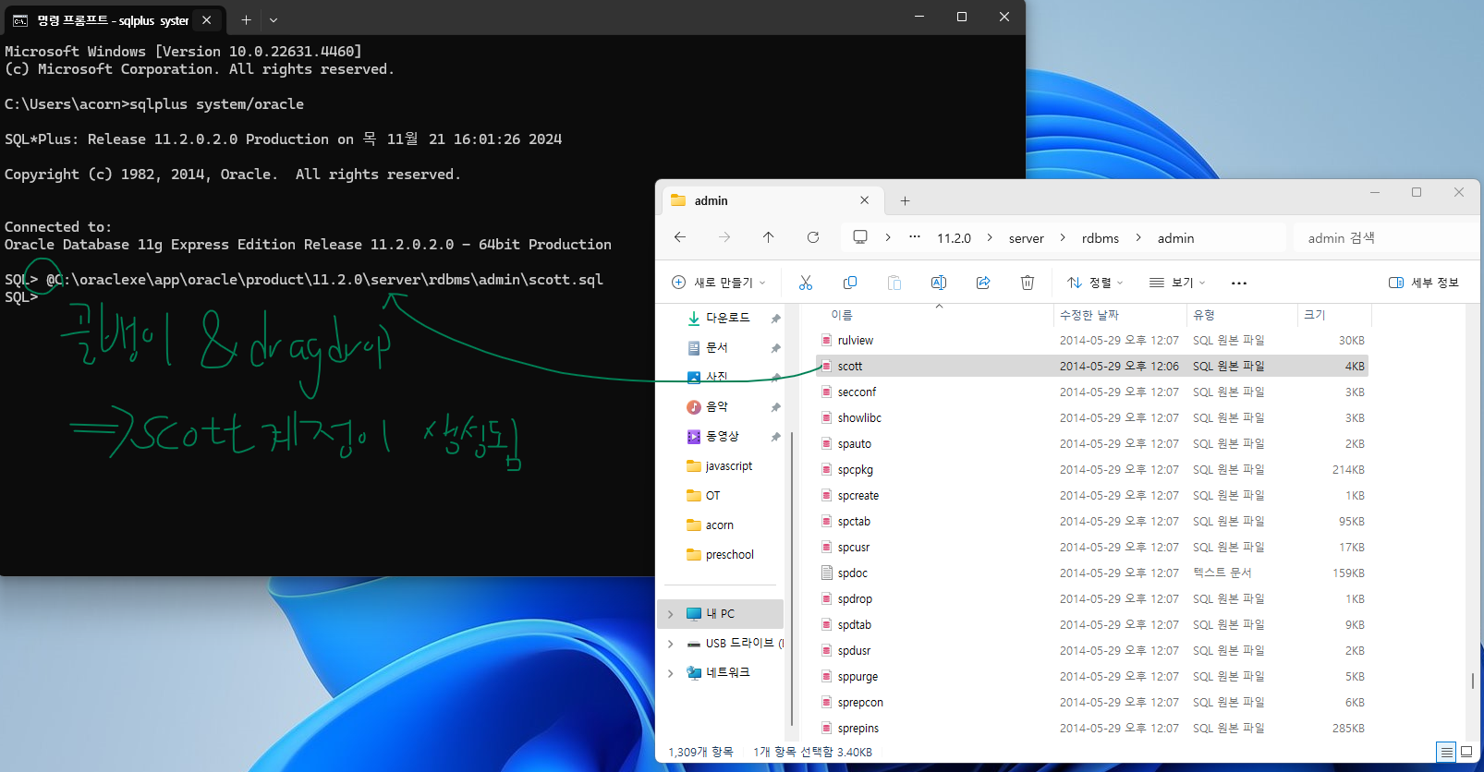Switch to details list view icon in status bar
1484x772 pixels.
pyautogui.click(x=1447, y=752)
